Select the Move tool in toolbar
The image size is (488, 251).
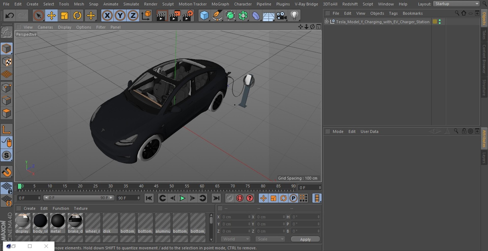[51, 16]
